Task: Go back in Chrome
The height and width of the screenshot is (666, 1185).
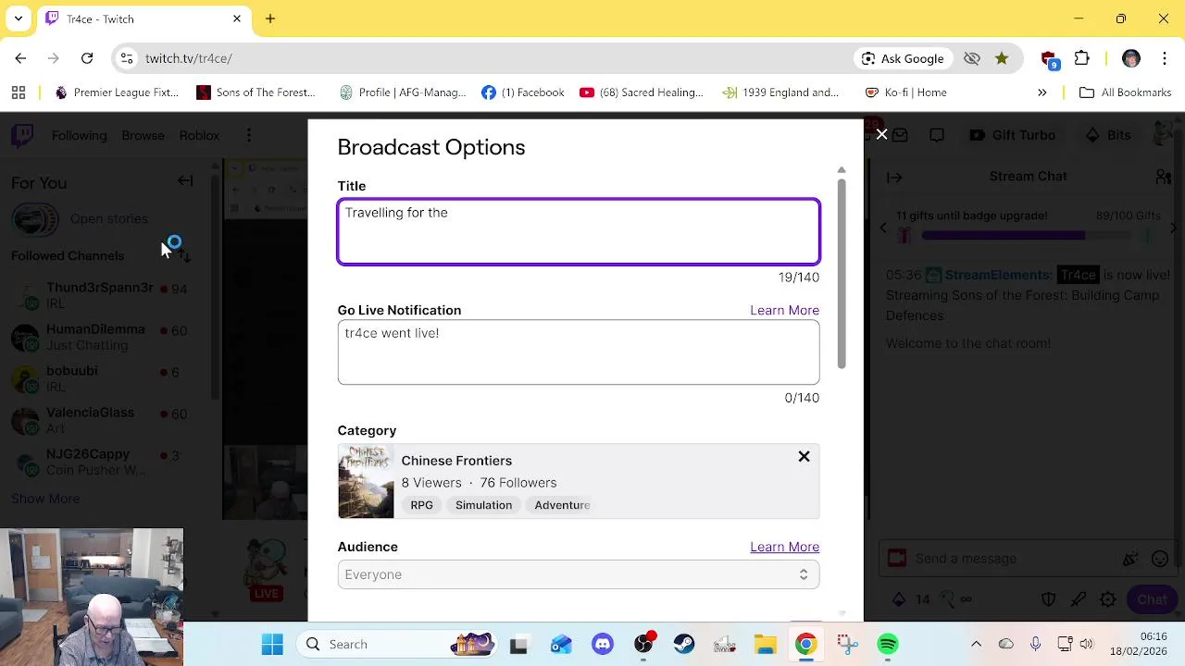Action: point(20,58)
